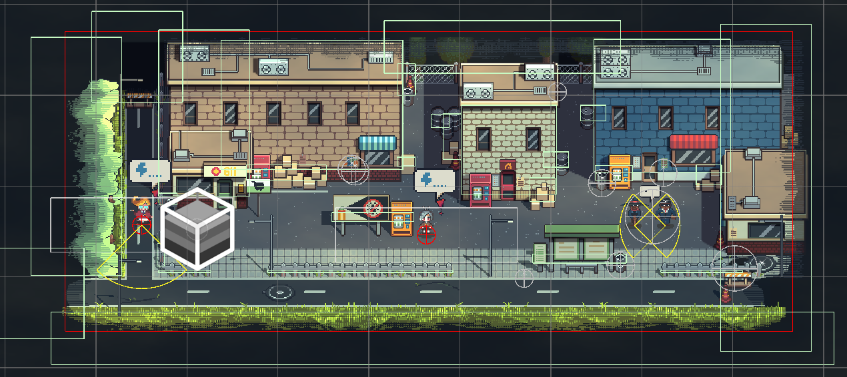This screenshot has height=377, width=847.
Task: Click crosshair gizmo on cream building roof corner
Action: (558, 91)
